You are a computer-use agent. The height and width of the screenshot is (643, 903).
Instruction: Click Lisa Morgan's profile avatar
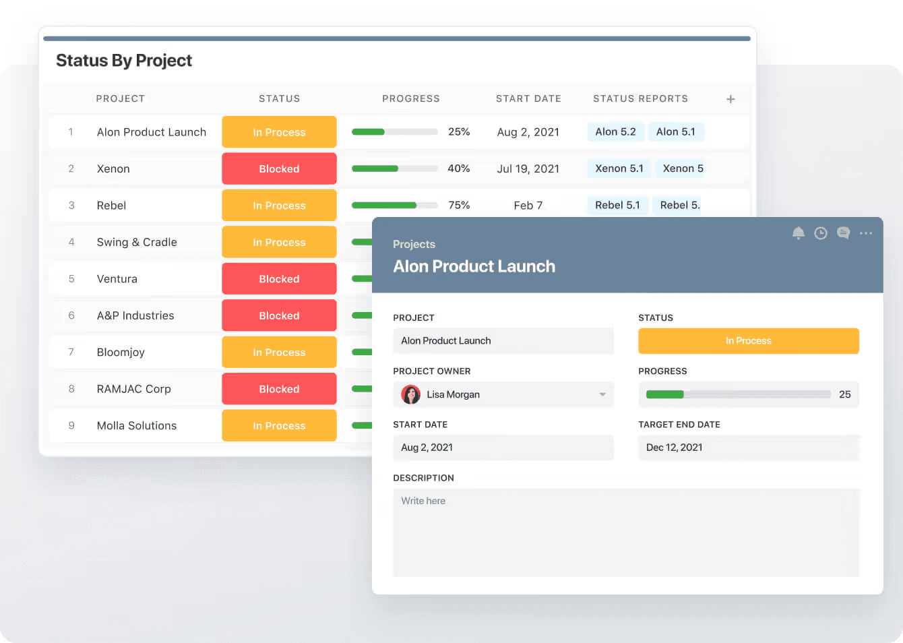click(411, 394)
